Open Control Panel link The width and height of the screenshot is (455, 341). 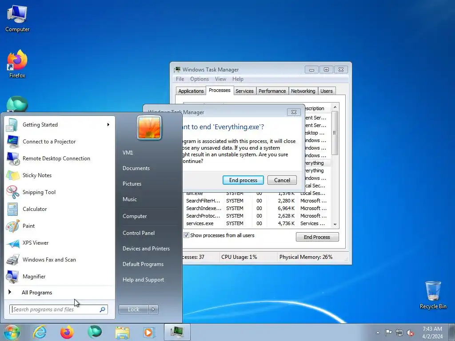139,233
